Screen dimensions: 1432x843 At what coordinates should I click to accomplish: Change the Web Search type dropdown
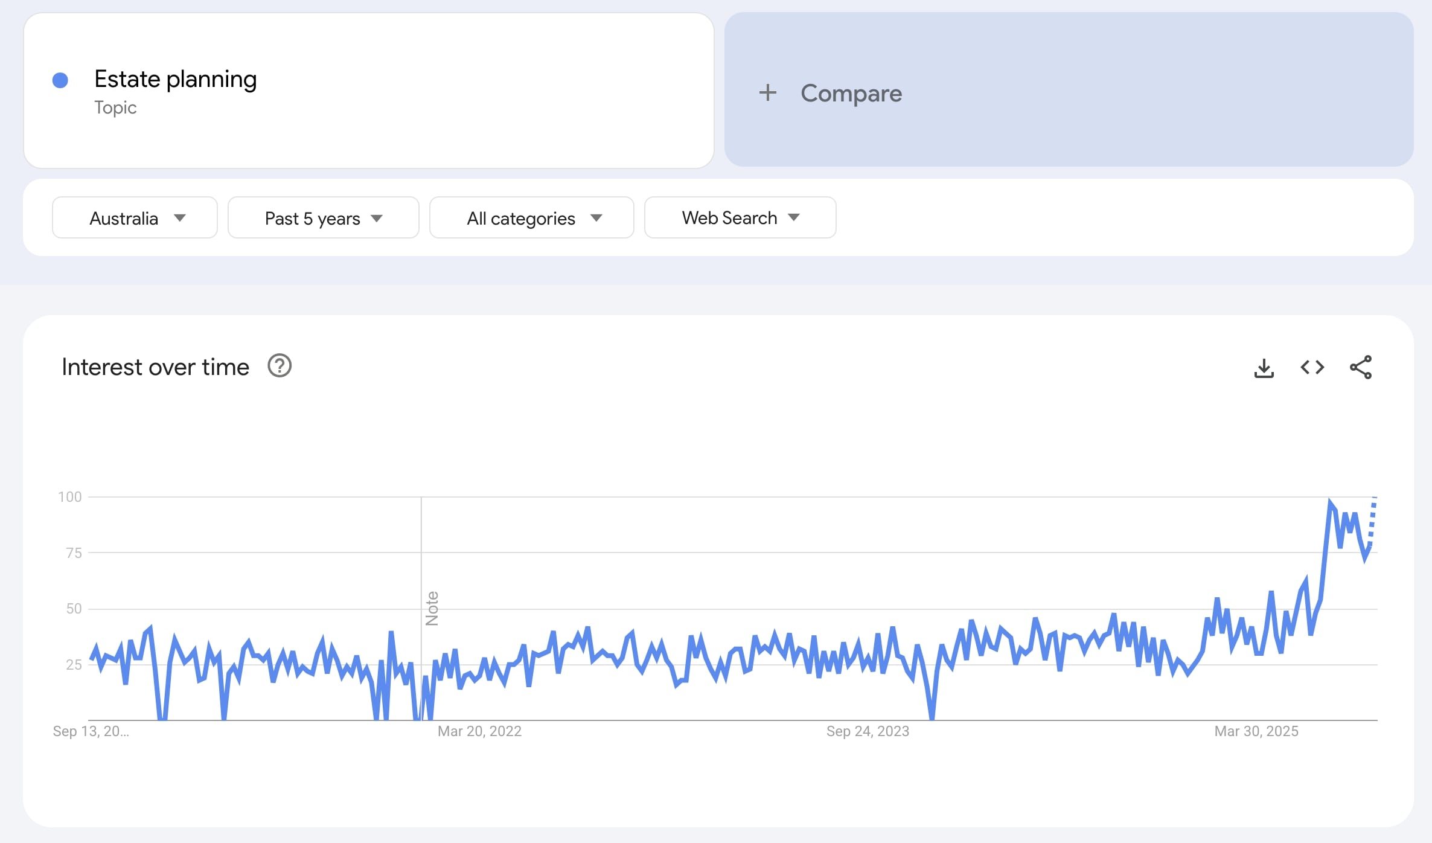(x=740, y=217)
